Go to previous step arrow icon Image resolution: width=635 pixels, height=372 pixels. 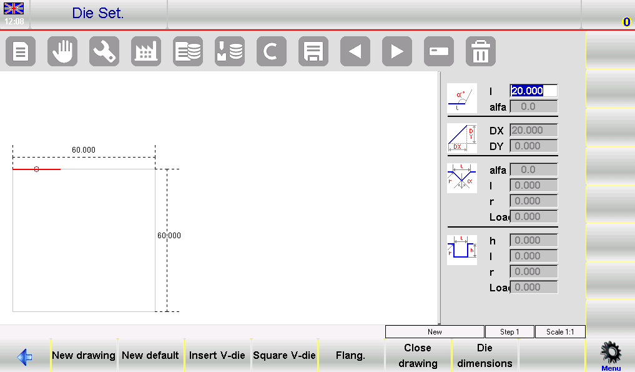coord(355,51)
